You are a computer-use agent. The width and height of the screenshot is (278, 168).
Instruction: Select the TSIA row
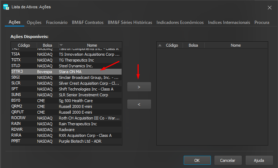click(x=66, y=54)
